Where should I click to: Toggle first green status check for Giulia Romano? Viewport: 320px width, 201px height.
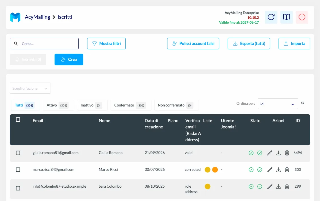[251, 153]
